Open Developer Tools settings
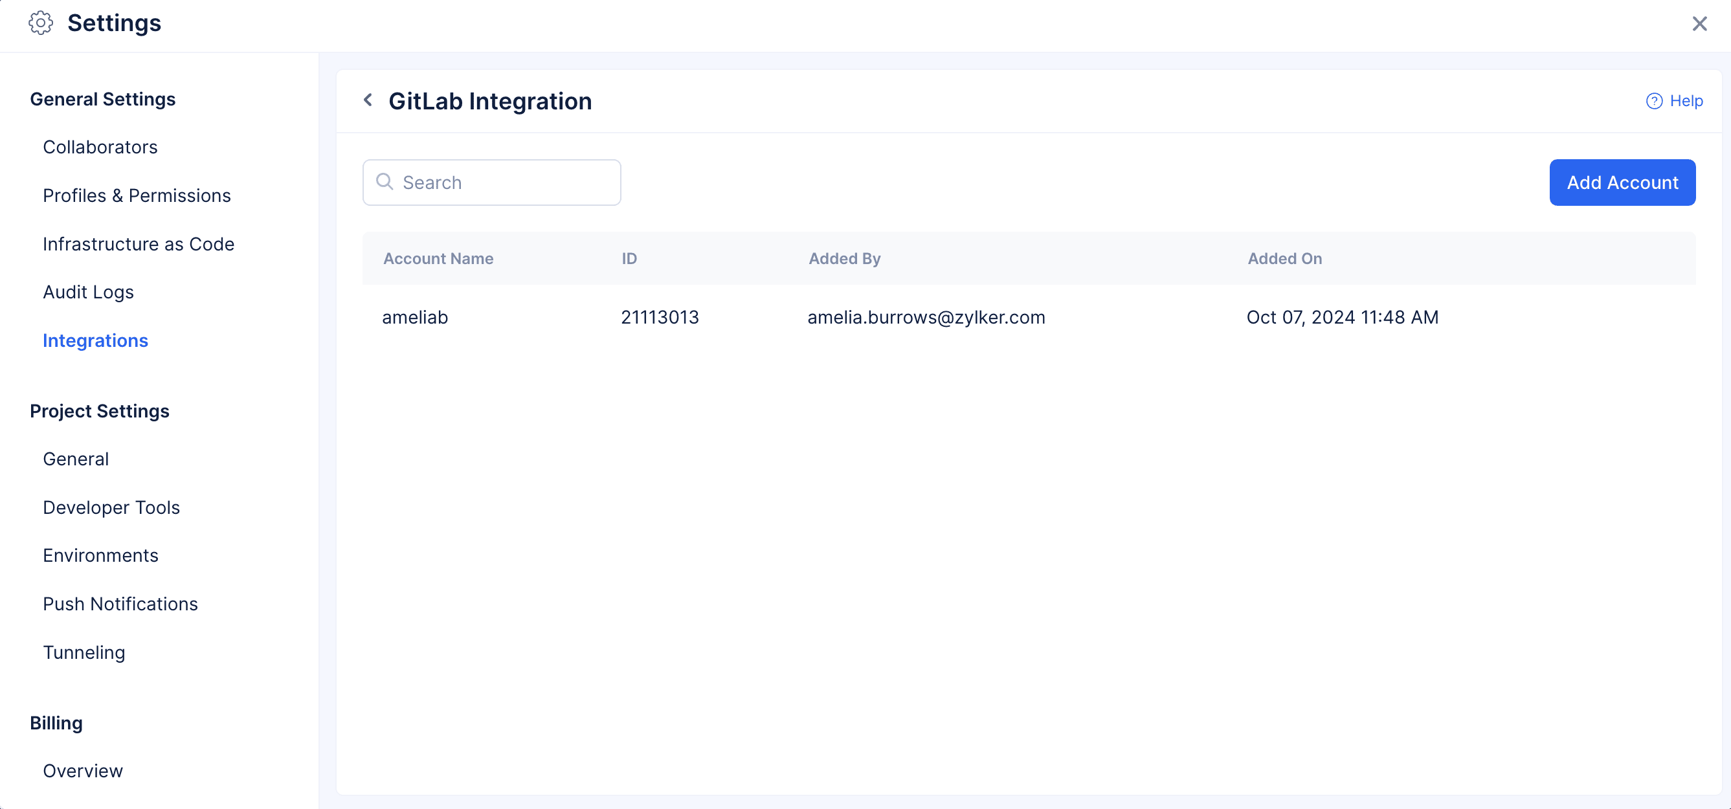Viewport: 1731px width, 809px height. [x=111, y=507]
